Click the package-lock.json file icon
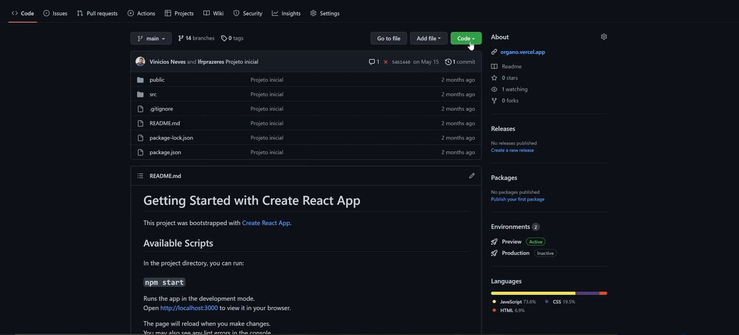Image resolution: width=739 pixels, height=335 pixels. 140,138
